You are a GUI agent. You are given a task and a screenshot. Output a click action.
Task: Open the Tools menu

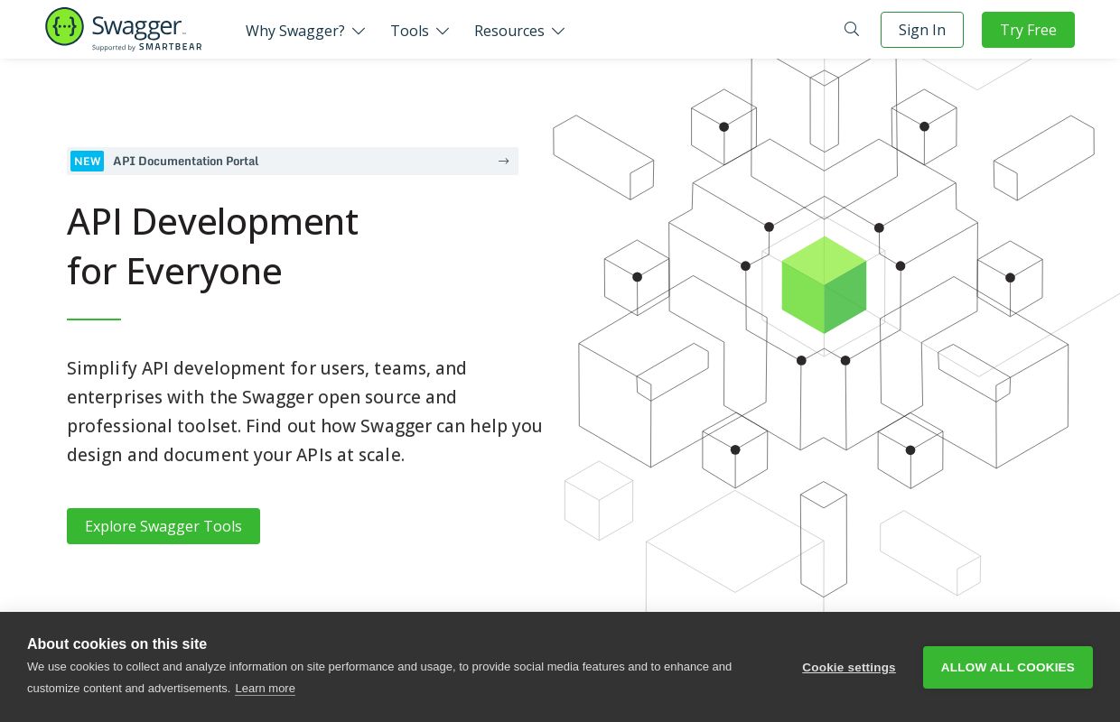(x=420, y=31)
